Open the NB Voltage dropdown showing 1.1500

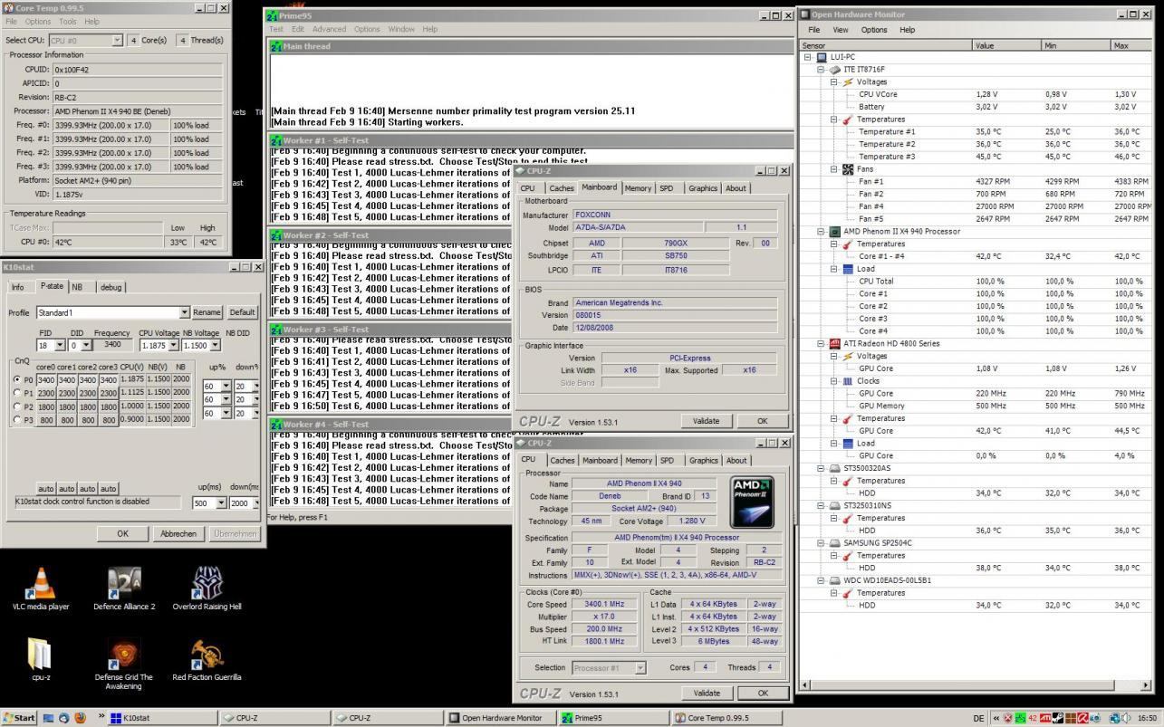coord(214,345)
